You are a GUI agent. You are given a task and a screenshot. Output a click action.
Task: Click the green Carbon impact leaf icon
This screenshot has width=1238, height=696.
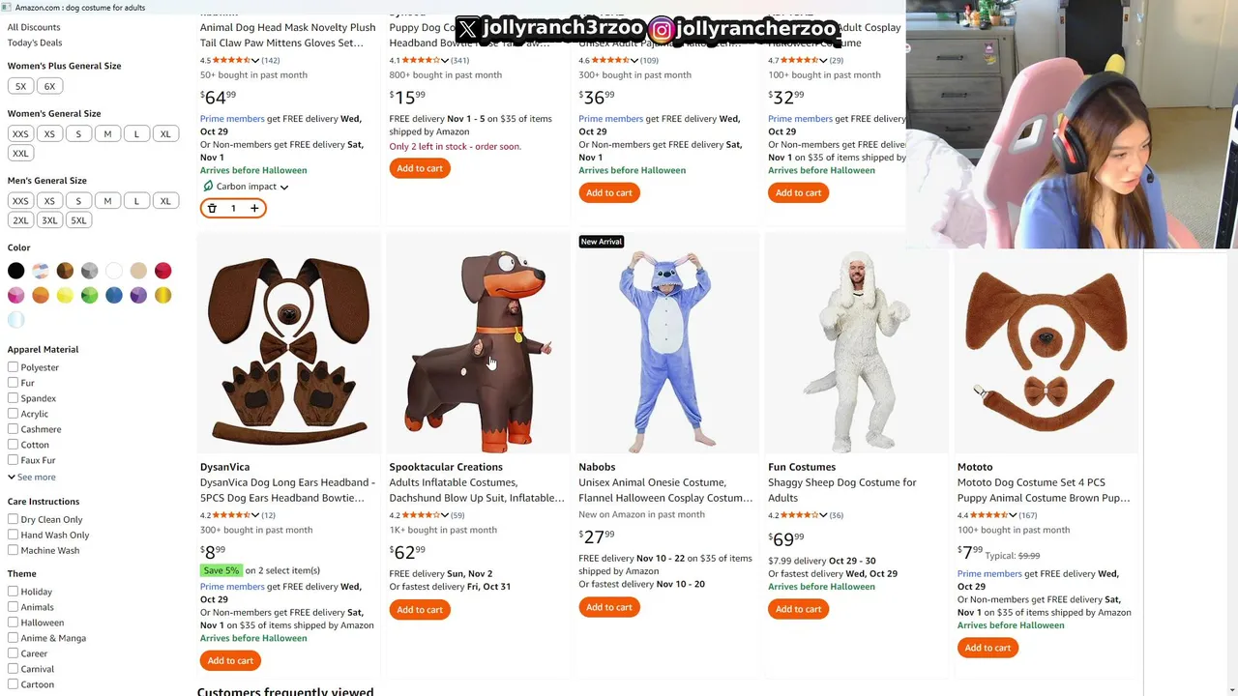click(x=208, y=187)
